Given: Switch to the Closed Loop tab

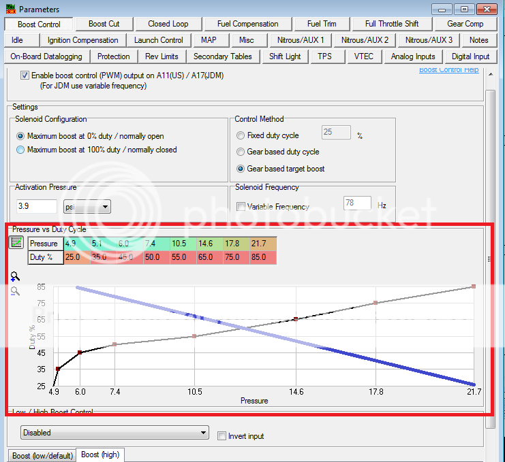Looking at the screenshot, I should tap(168, 24).
